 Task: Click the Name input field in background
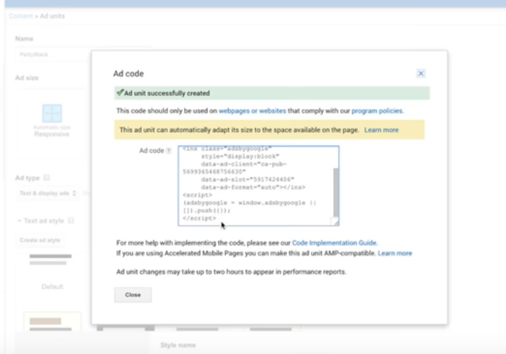(53, 54)
